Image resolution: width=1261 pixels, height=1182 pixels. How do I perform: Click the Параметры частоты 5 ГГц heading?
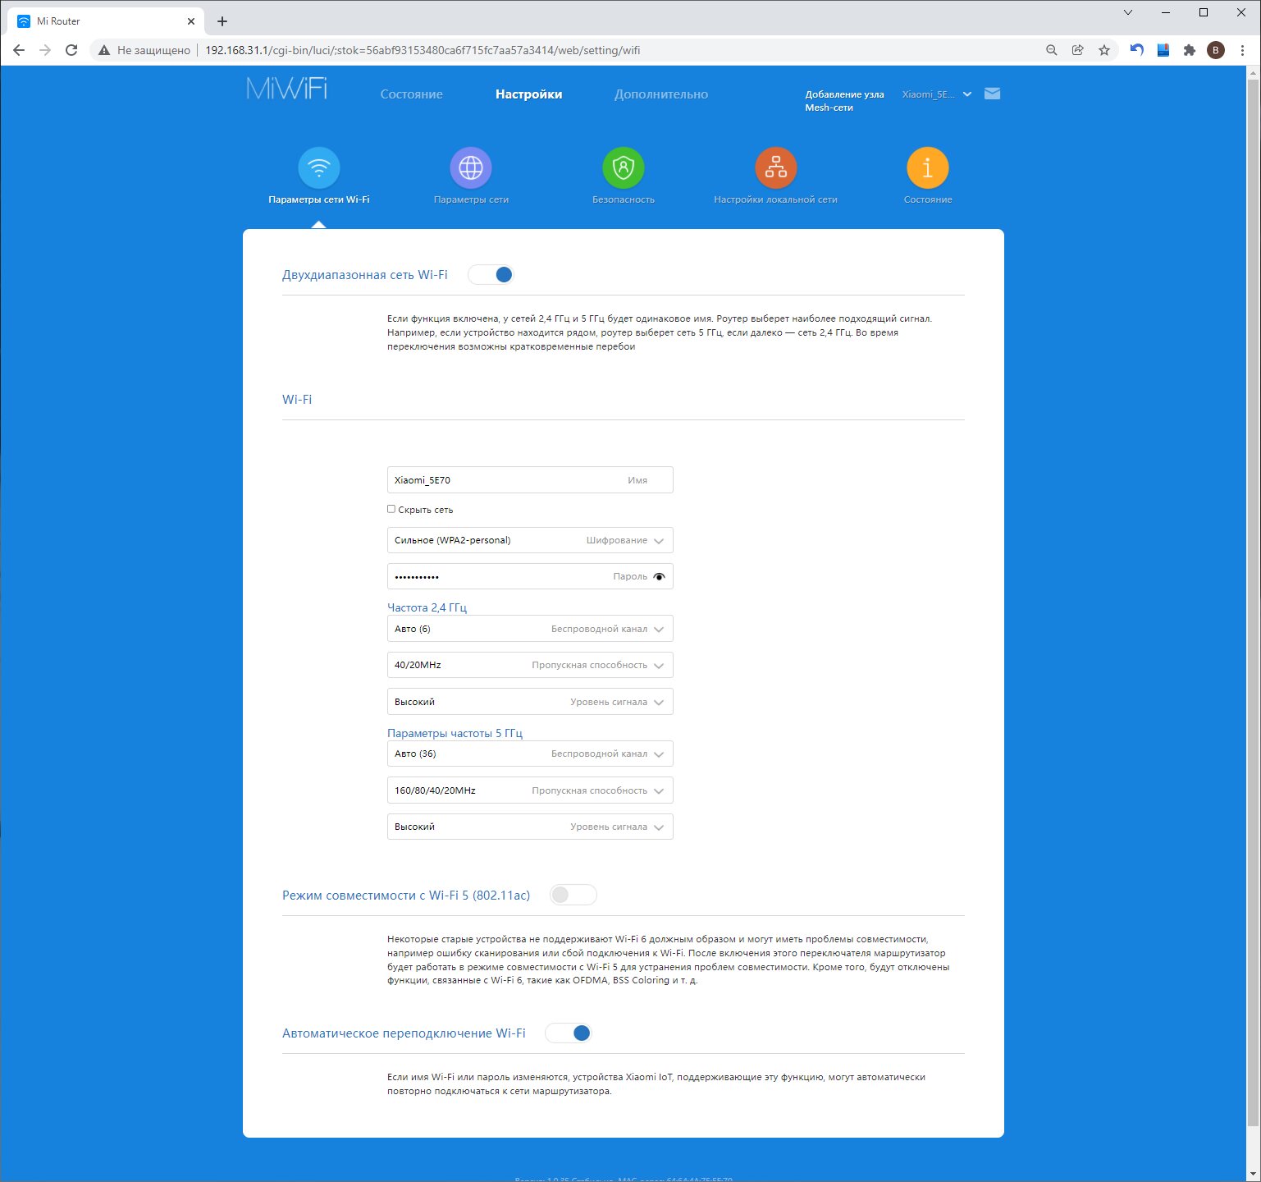[x=455, y=733]
